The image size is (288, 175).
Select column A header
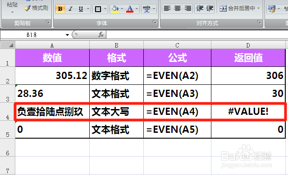(52, 45)
